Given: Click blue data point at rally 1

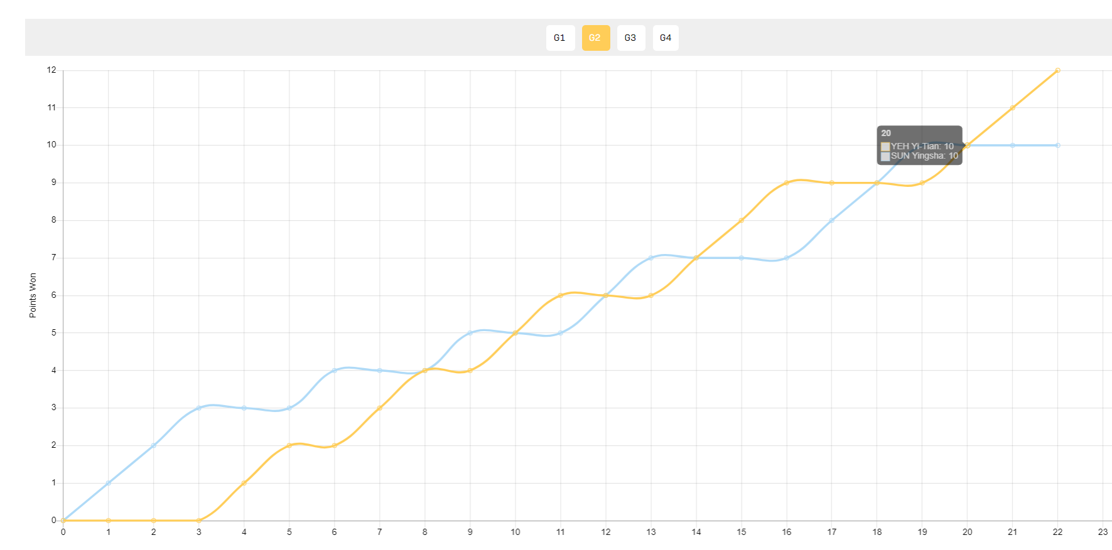Looking at the screenshot, I should pos(109,483).
